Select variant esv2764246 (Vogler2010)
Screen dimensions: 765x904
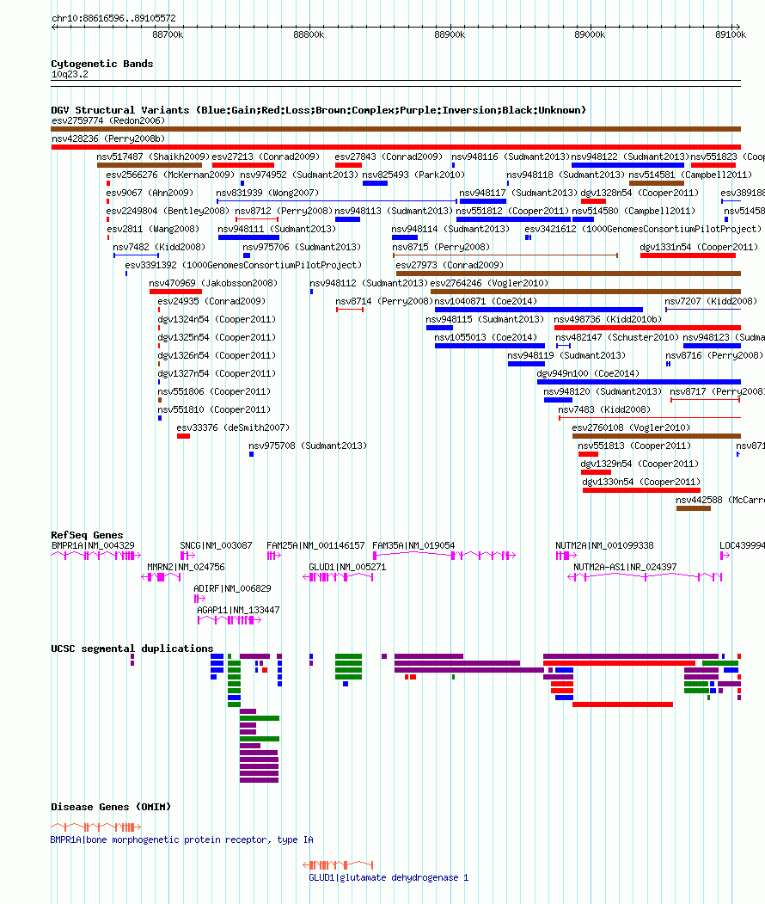pos(489,283)
